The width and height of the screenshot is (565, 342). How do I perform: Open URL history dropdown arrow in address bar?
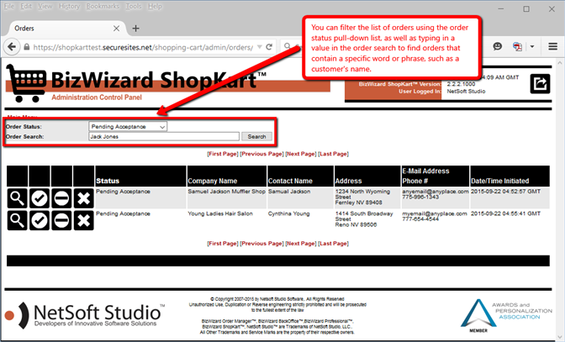260,47
